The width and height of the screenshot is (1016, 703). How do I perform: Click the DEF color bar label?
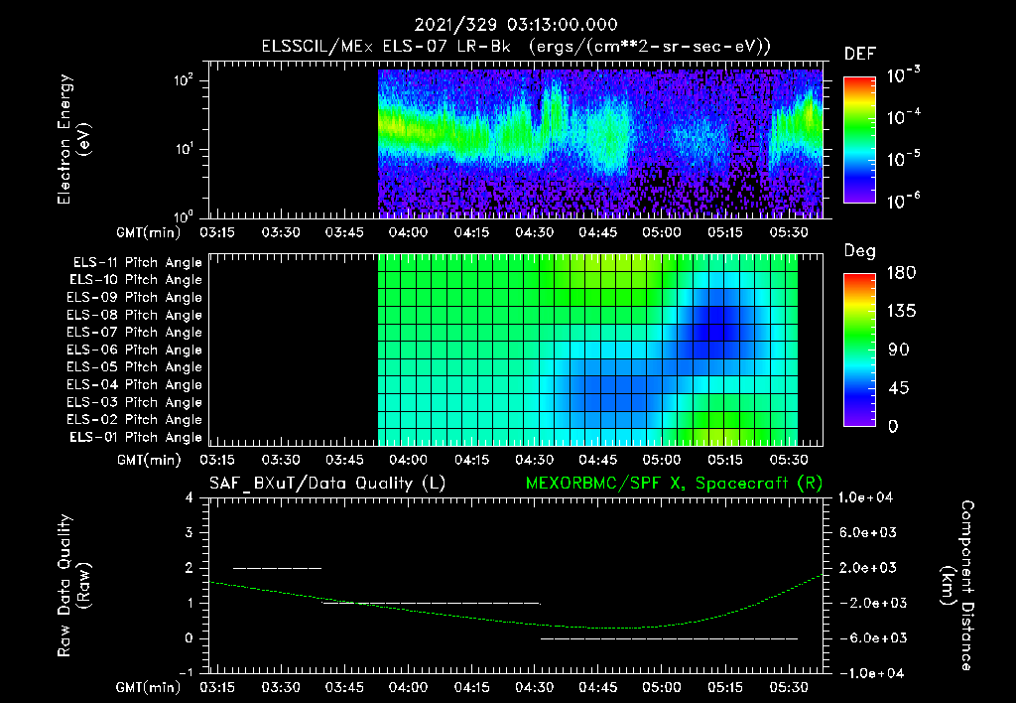[859, 55]
